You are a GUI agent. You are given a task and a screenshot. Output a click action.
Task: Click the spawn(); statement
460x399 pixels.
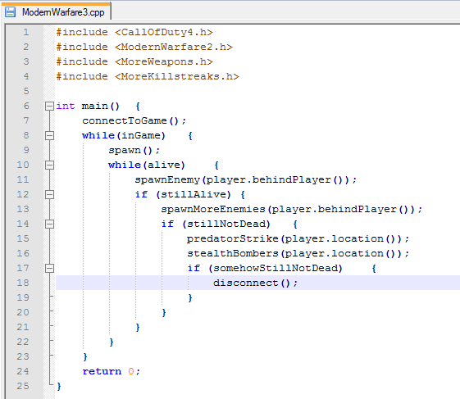click(134, 151)
